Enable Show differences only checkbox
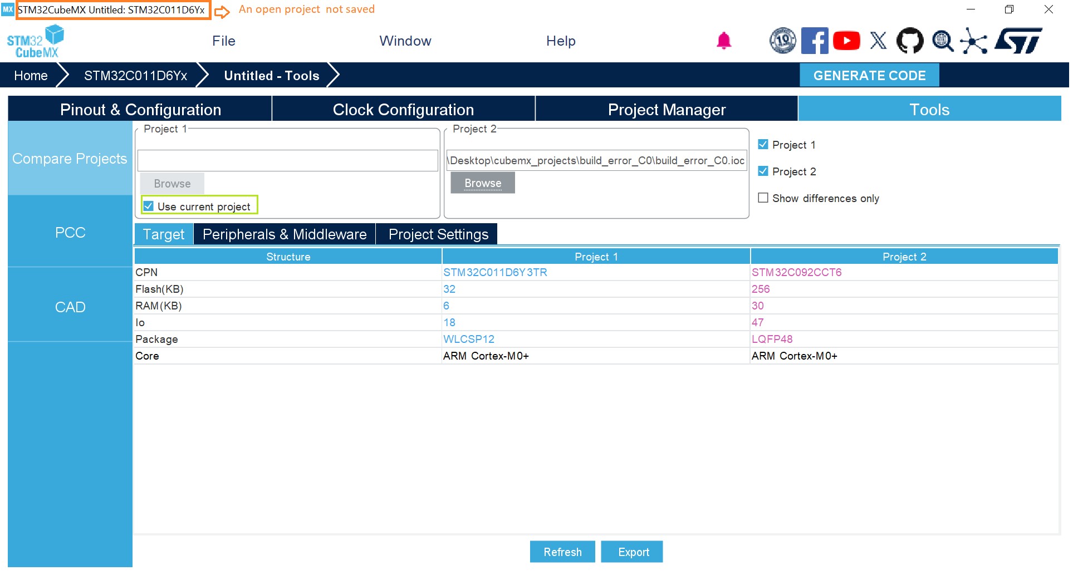 coord(763,198)
